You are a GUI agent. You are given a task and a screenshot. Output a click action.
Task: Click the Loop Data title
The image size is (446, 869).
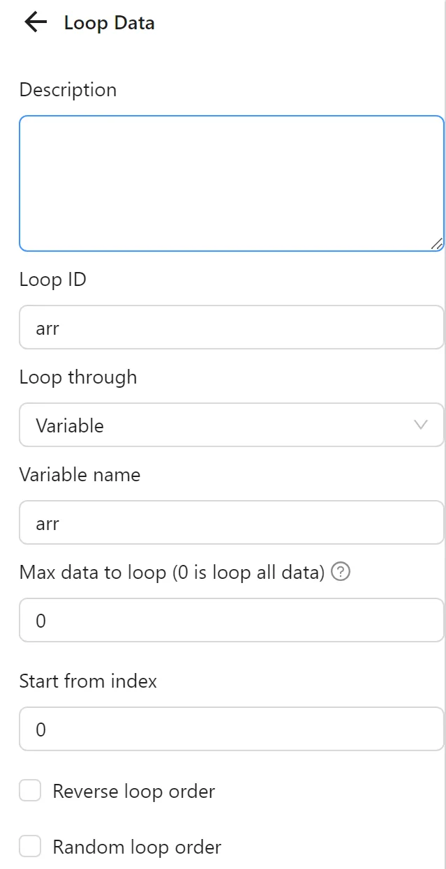(x=109, y=22)
